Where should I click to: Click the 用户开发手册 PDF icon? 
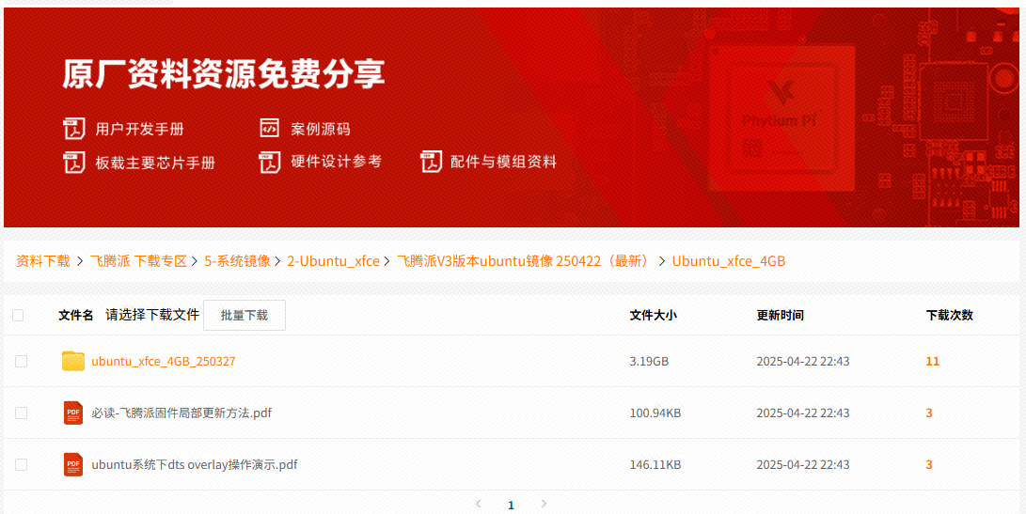[74, 129]
